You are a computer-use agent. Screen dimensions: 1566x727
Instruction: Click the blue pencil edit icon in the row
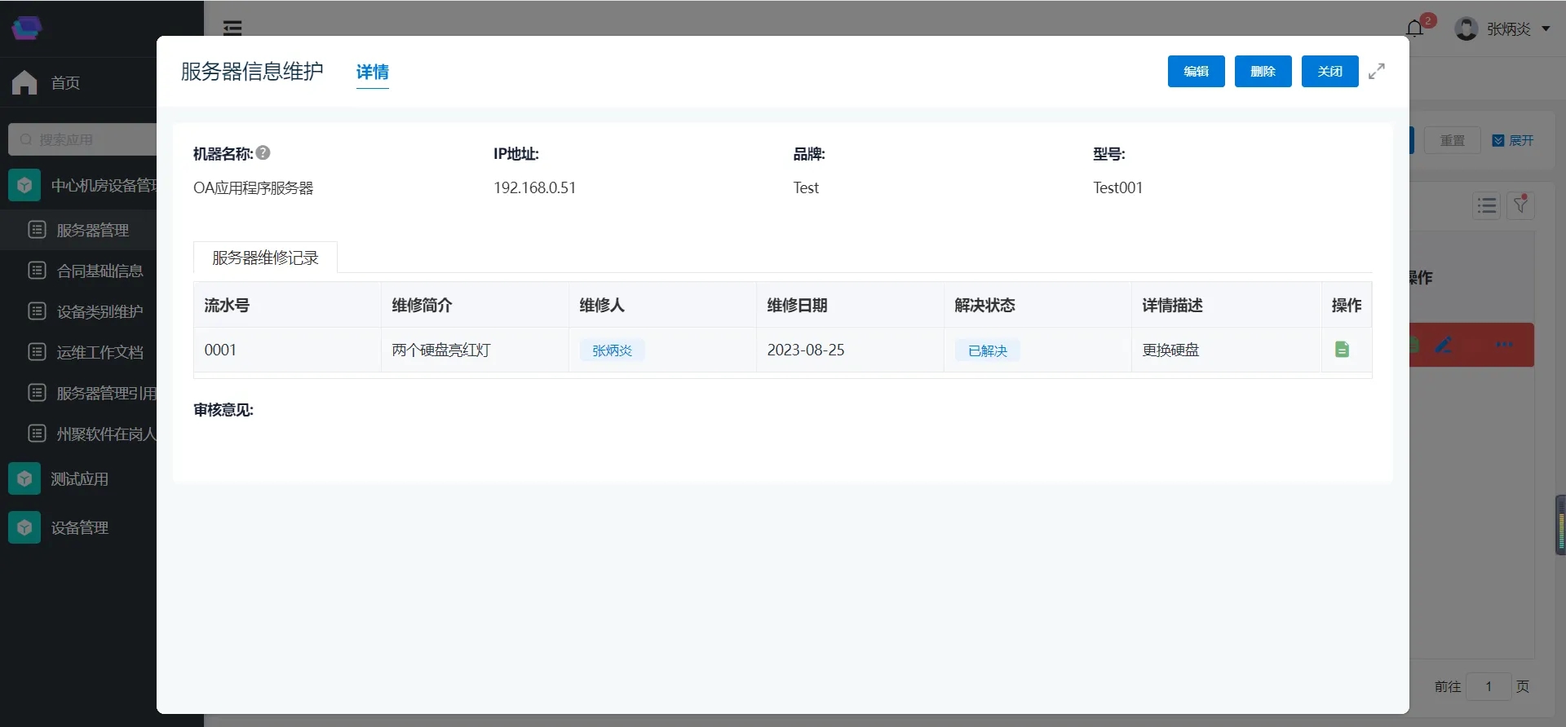tap(1444, 345)
